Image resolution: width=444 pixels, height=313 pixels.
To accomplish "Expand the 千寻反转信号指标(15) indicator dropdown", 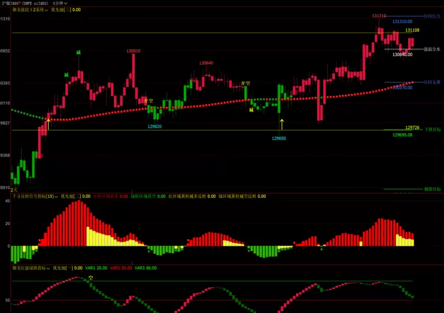I will pos(35,196).
